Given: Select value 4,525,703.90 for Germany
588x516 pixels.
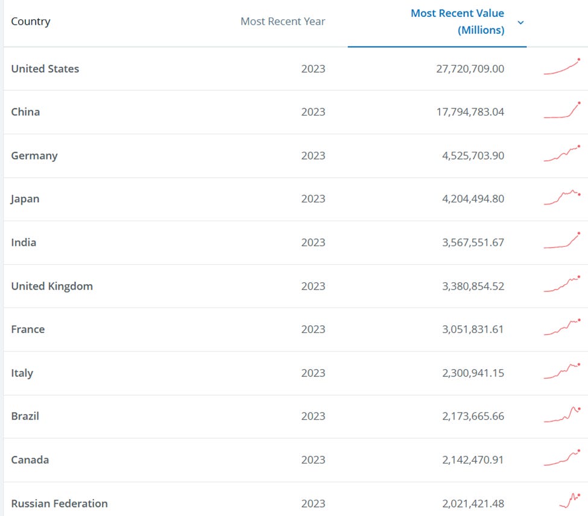Looking at the screenshot, I should [473, 155].
